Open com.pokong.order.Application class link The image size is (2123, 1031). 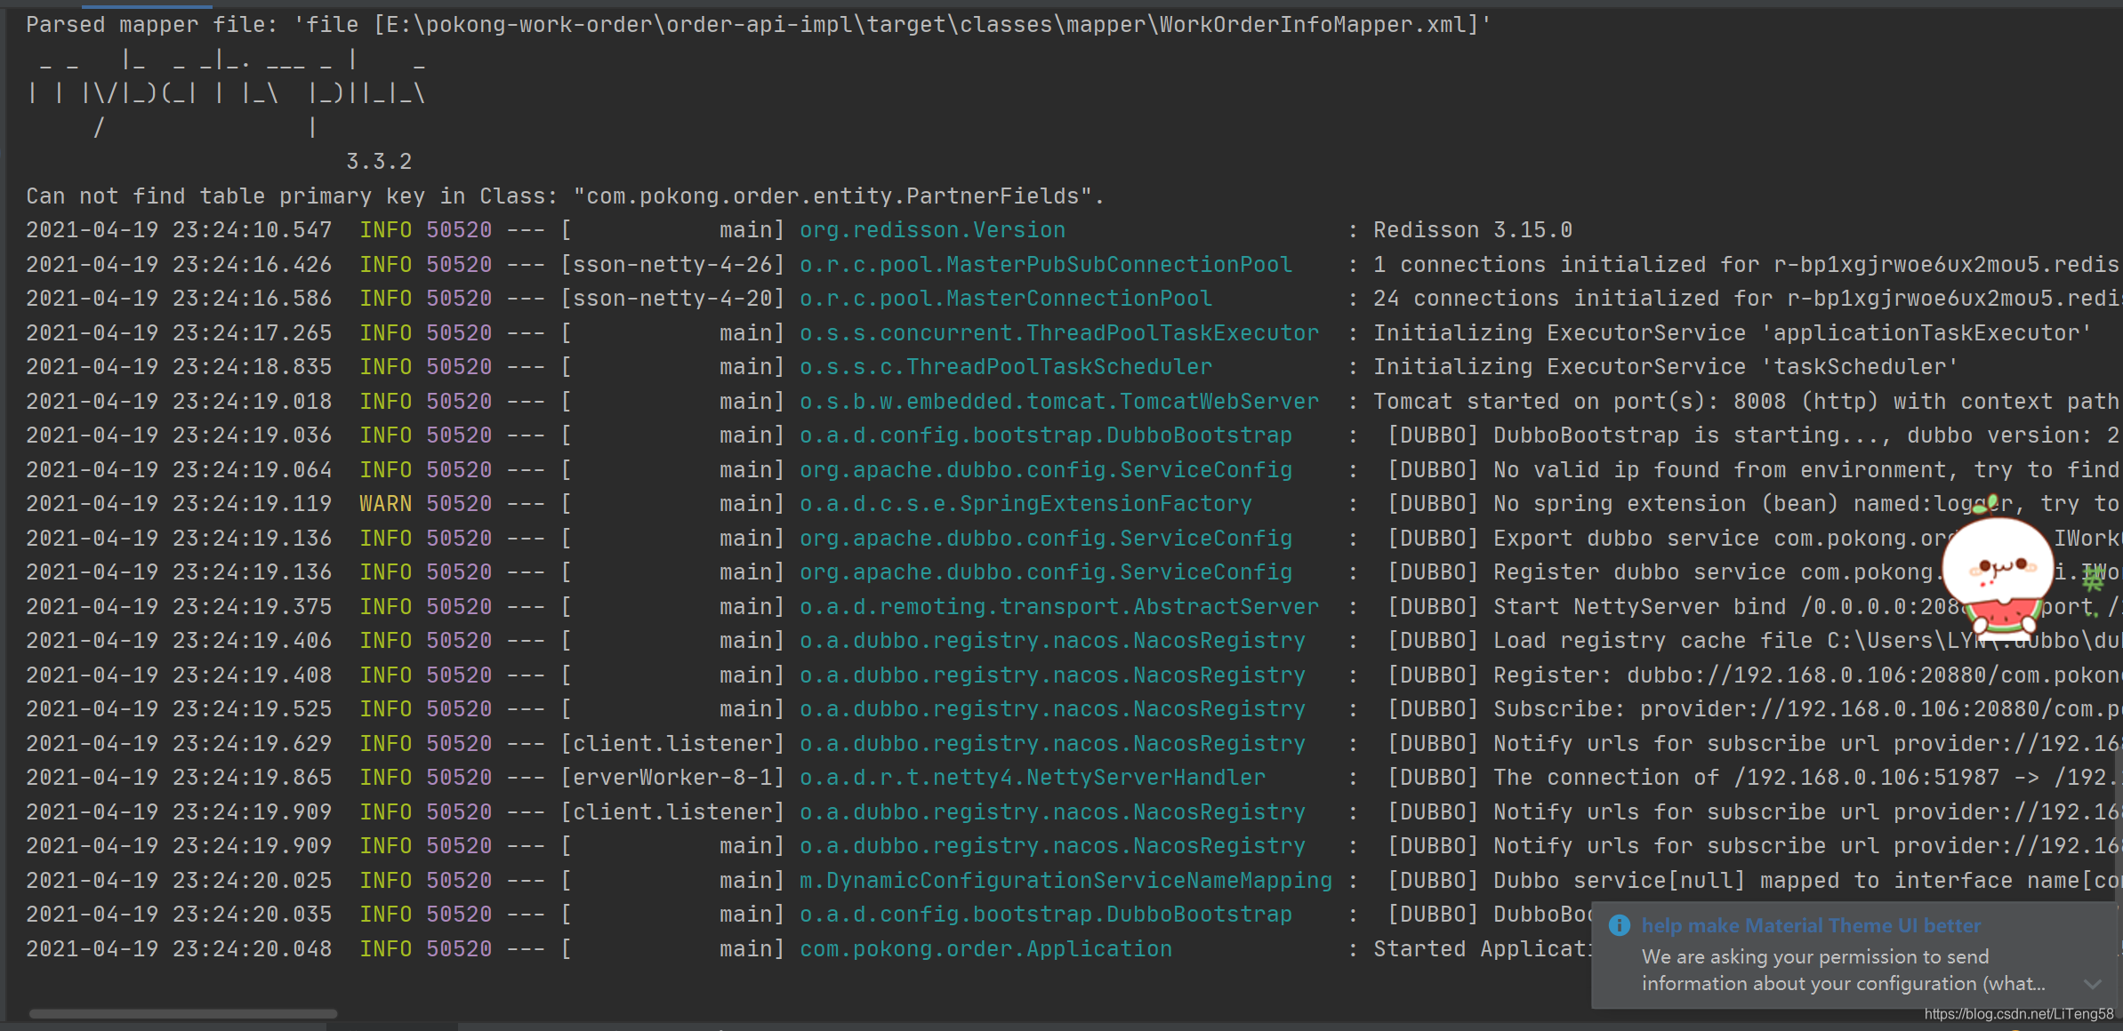985,948
